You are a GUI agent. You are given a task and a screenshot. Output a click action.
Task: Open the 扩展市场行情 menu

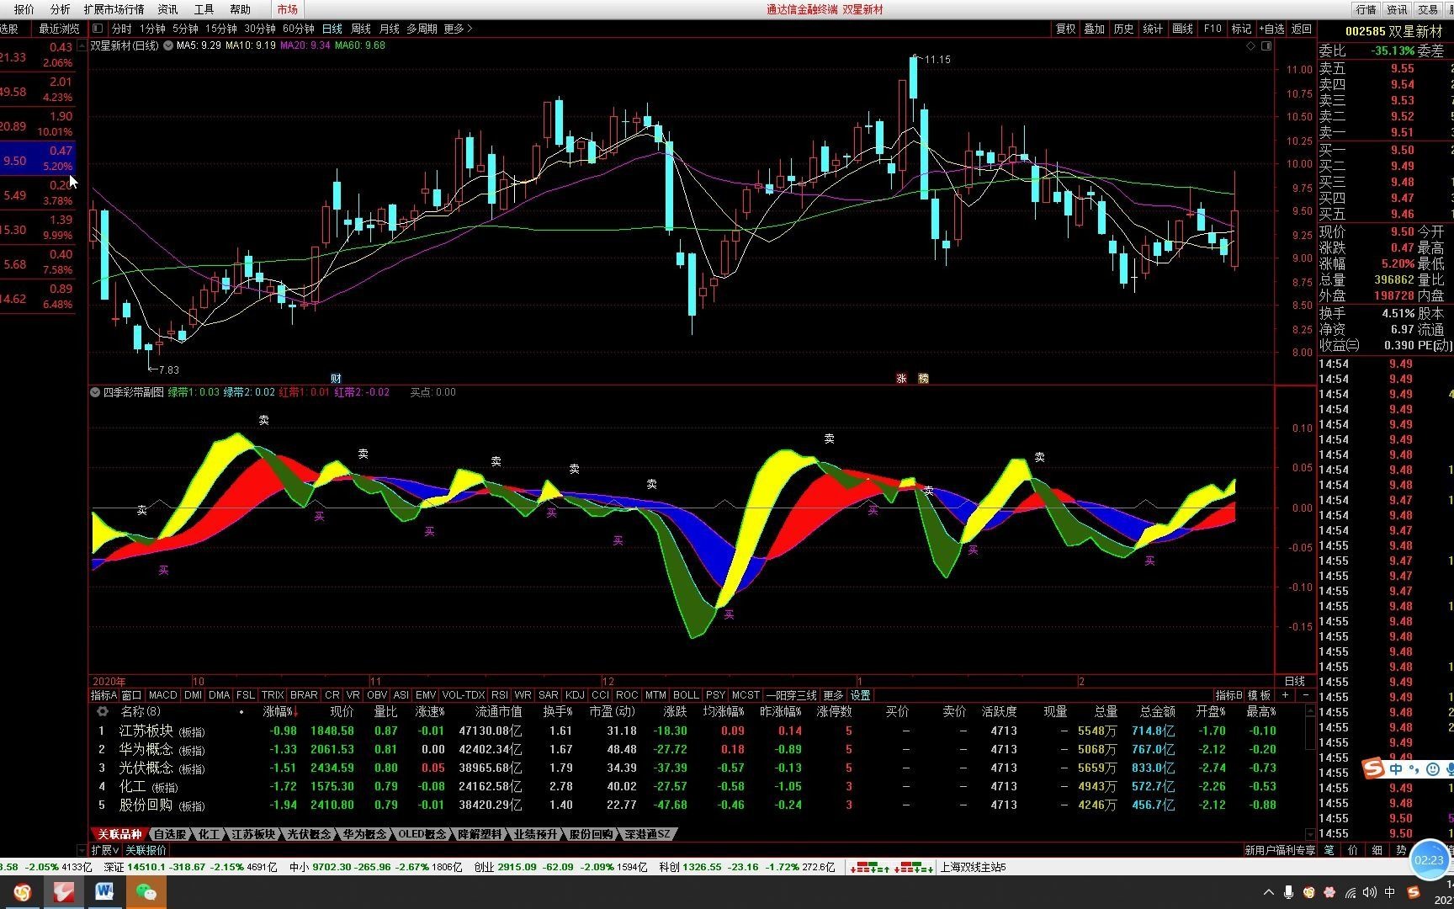pos(114,9)
